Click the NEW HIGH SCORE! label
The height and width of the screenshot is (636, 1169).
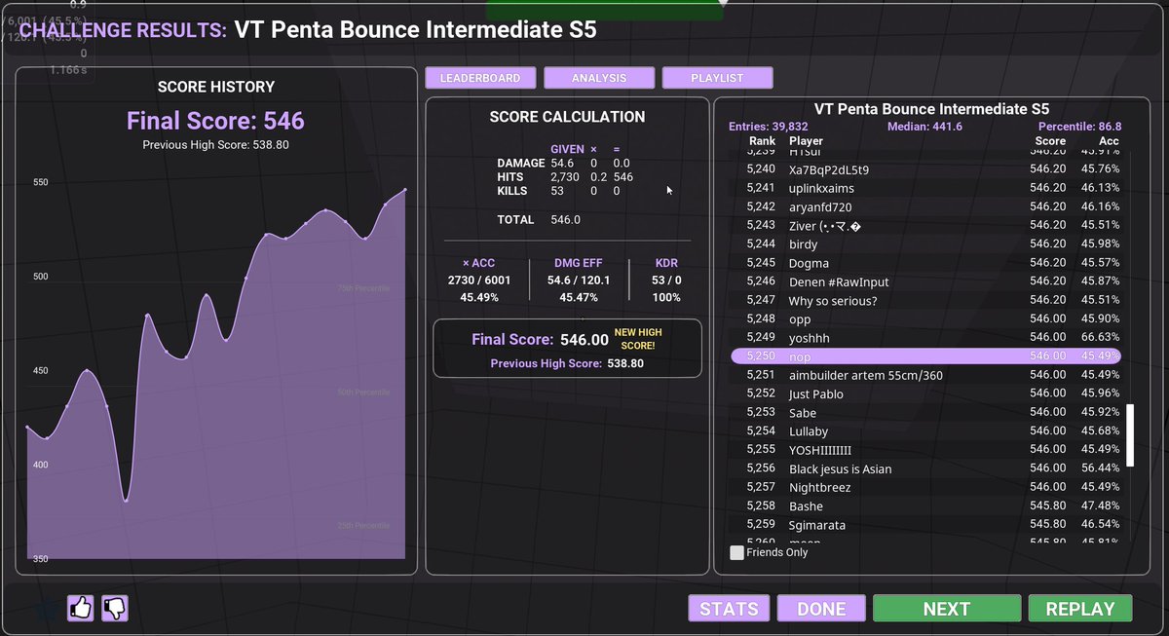[636, 339]
